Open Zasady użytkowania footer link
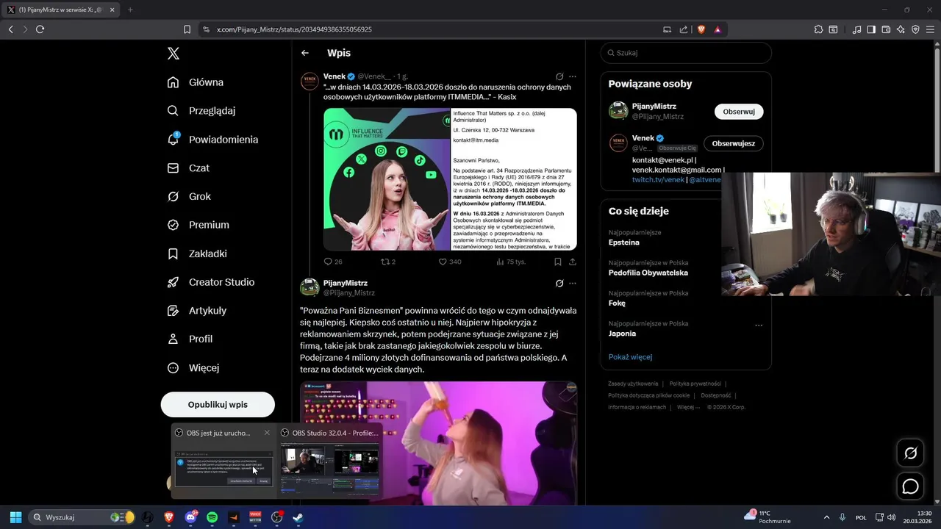941x529 pixels. point(633,384)
